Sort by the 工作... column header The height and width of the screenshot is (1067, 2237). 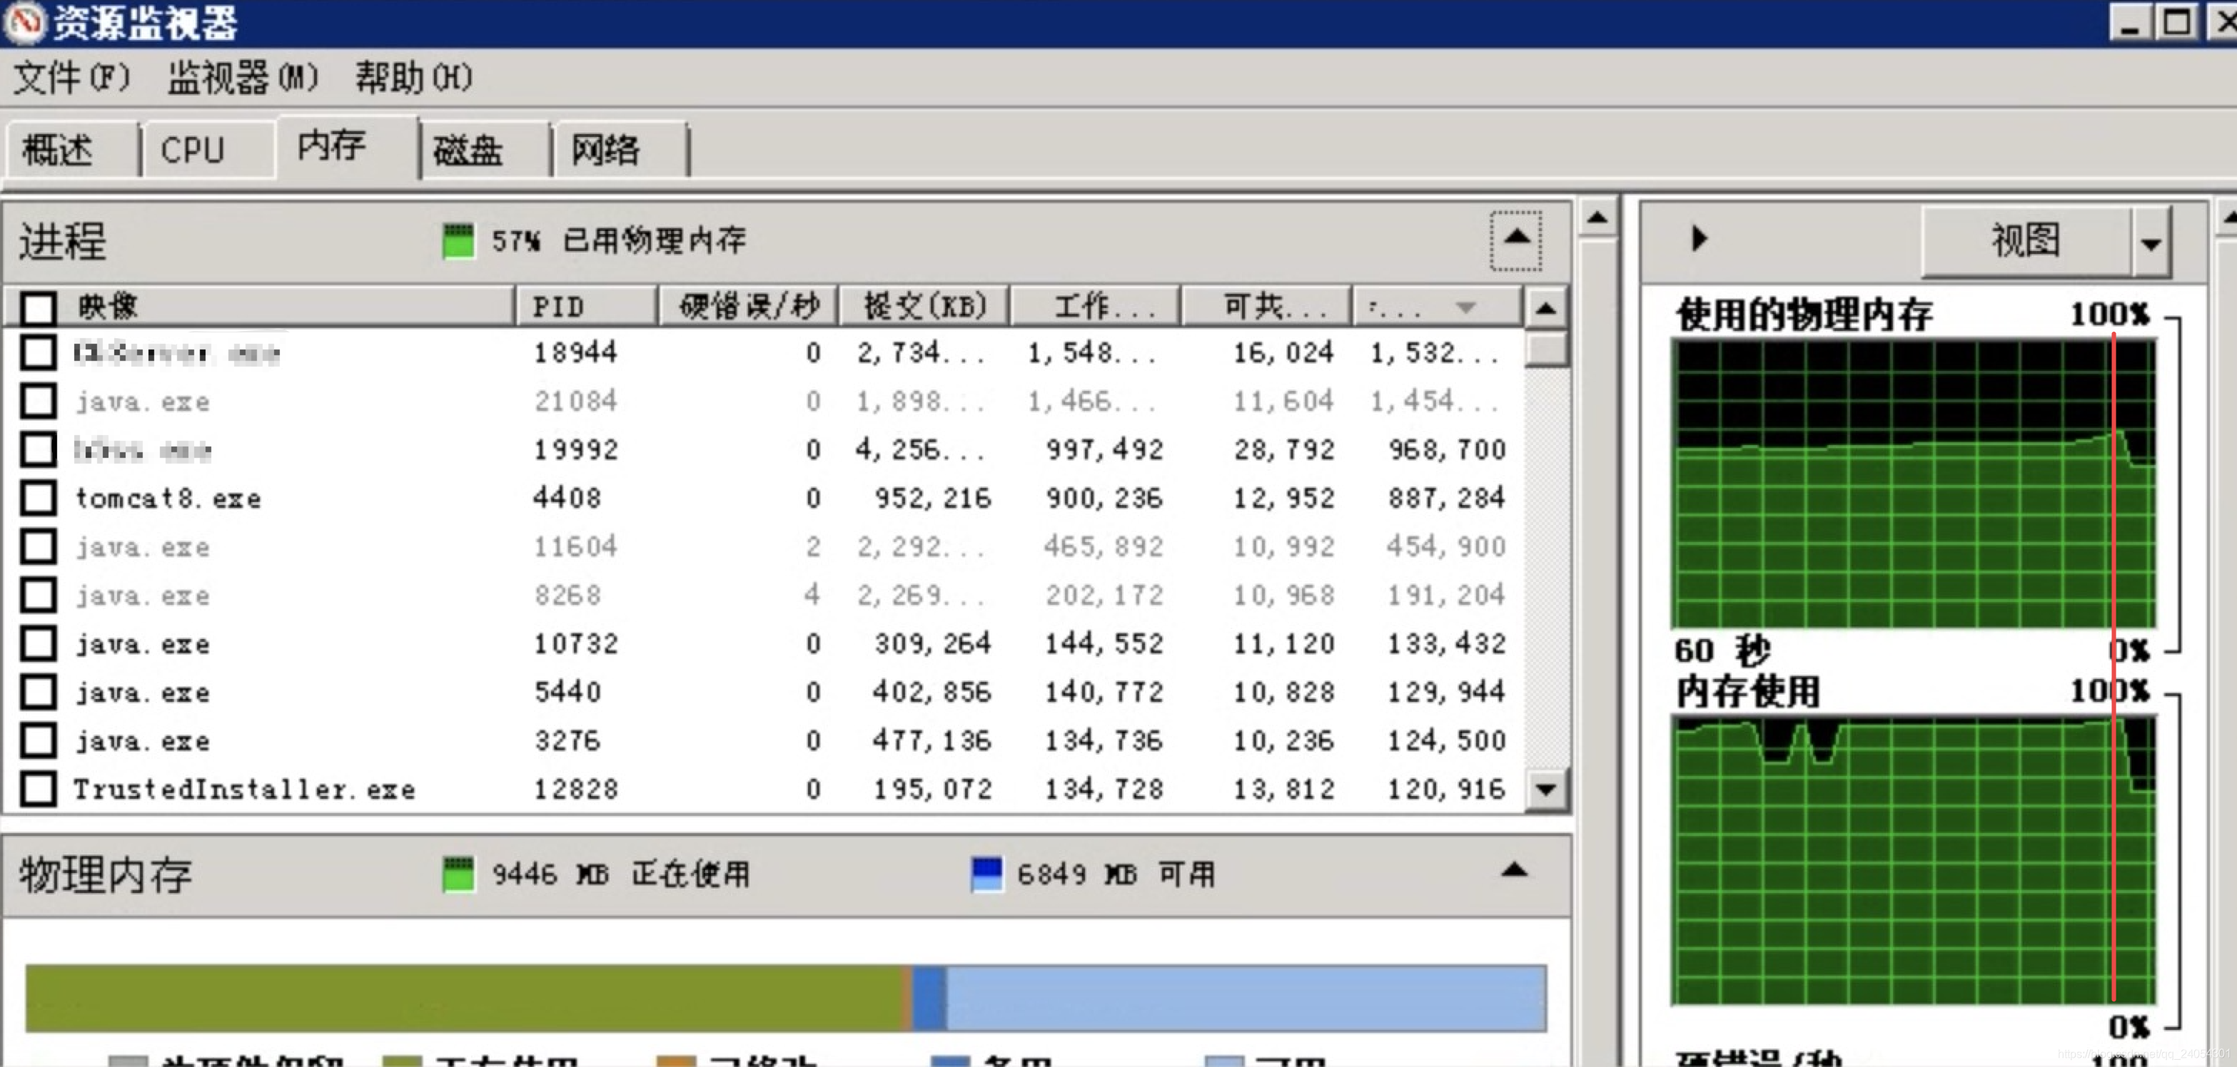point(1096,306)
